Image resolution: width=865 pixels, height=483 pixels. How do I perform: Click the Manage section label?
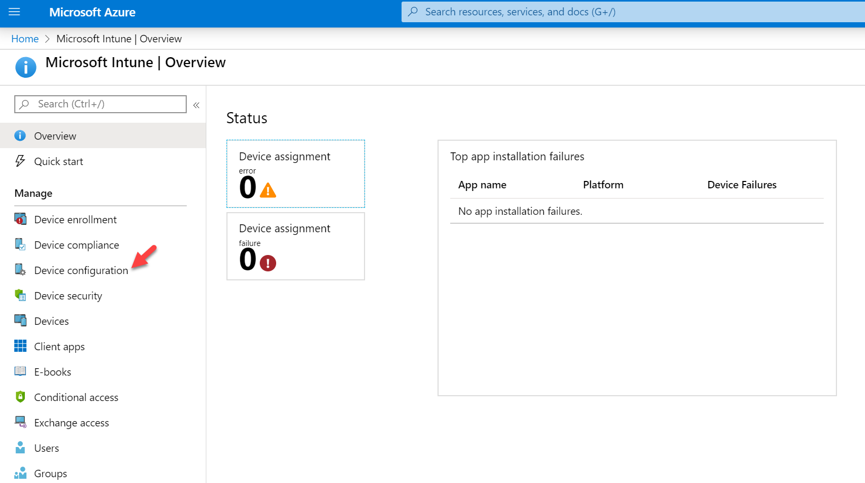pos(33,193)
